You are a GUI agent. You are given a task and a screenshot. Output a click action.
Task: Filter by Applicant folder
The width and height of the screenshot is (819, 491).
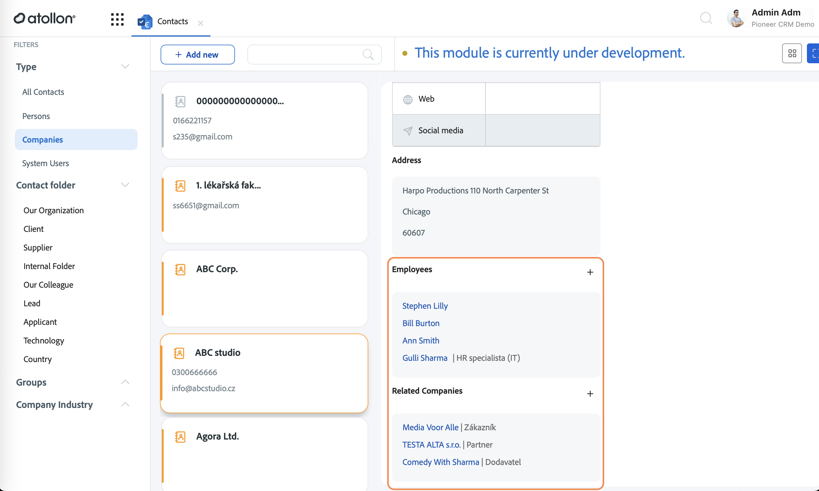pyautogui.click(x=40, y=322)
